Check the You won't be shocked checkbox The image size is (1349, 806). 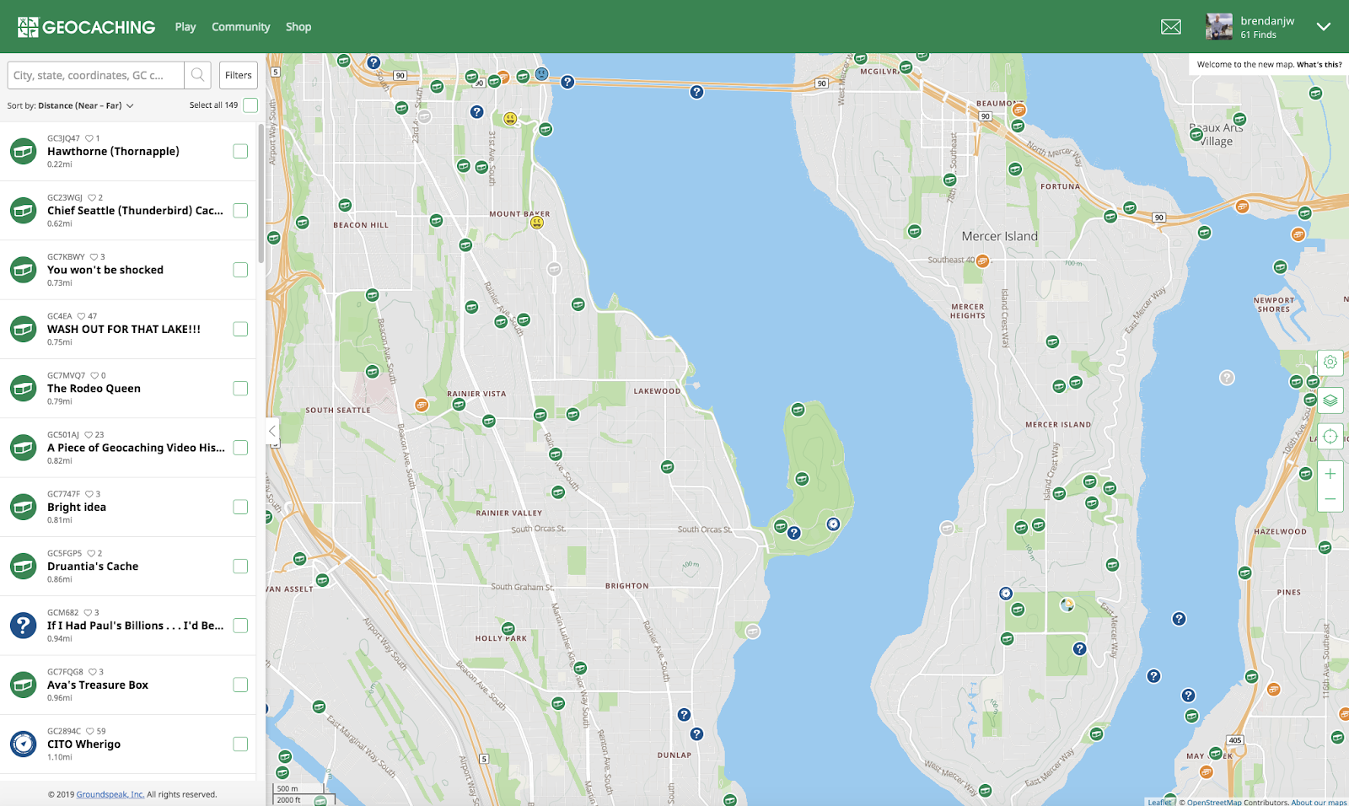coord(240,270)
